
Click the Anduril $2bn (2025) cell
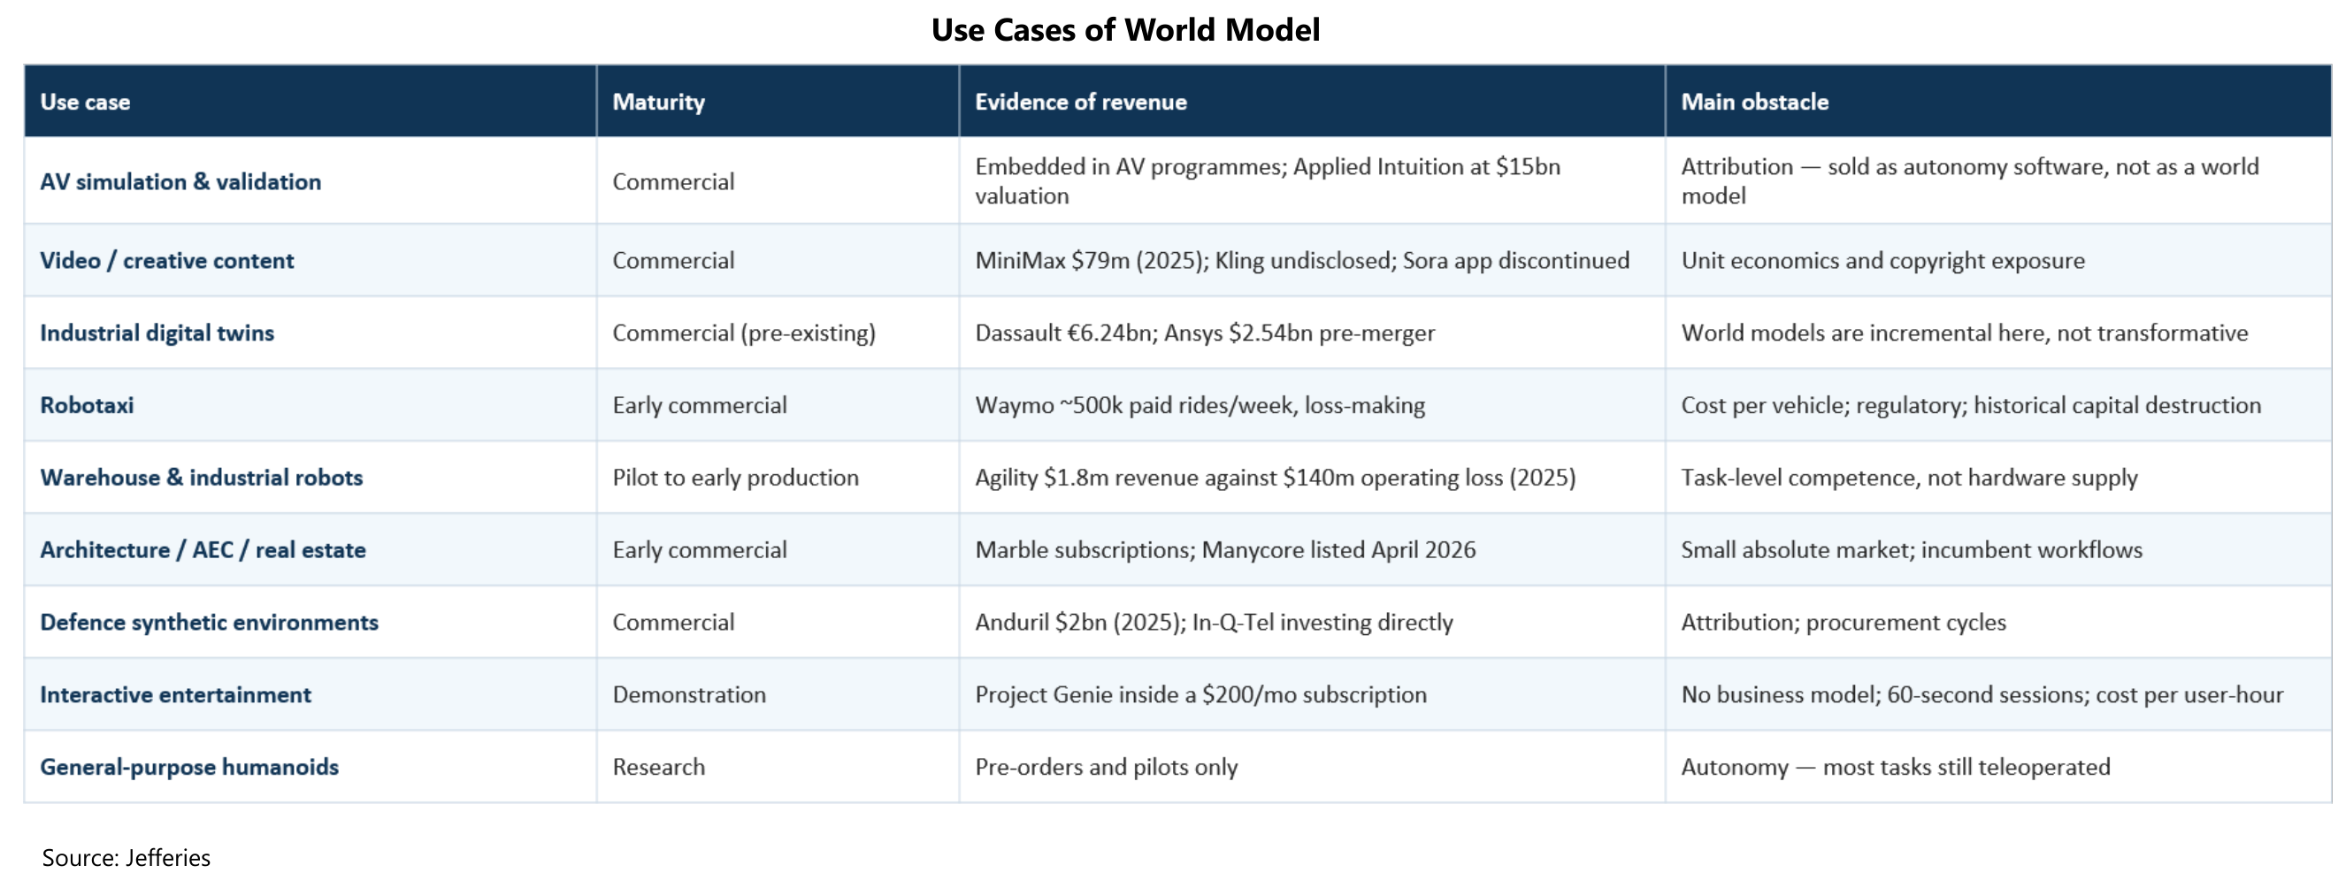pyautogui.click(x=1215, y=623)
